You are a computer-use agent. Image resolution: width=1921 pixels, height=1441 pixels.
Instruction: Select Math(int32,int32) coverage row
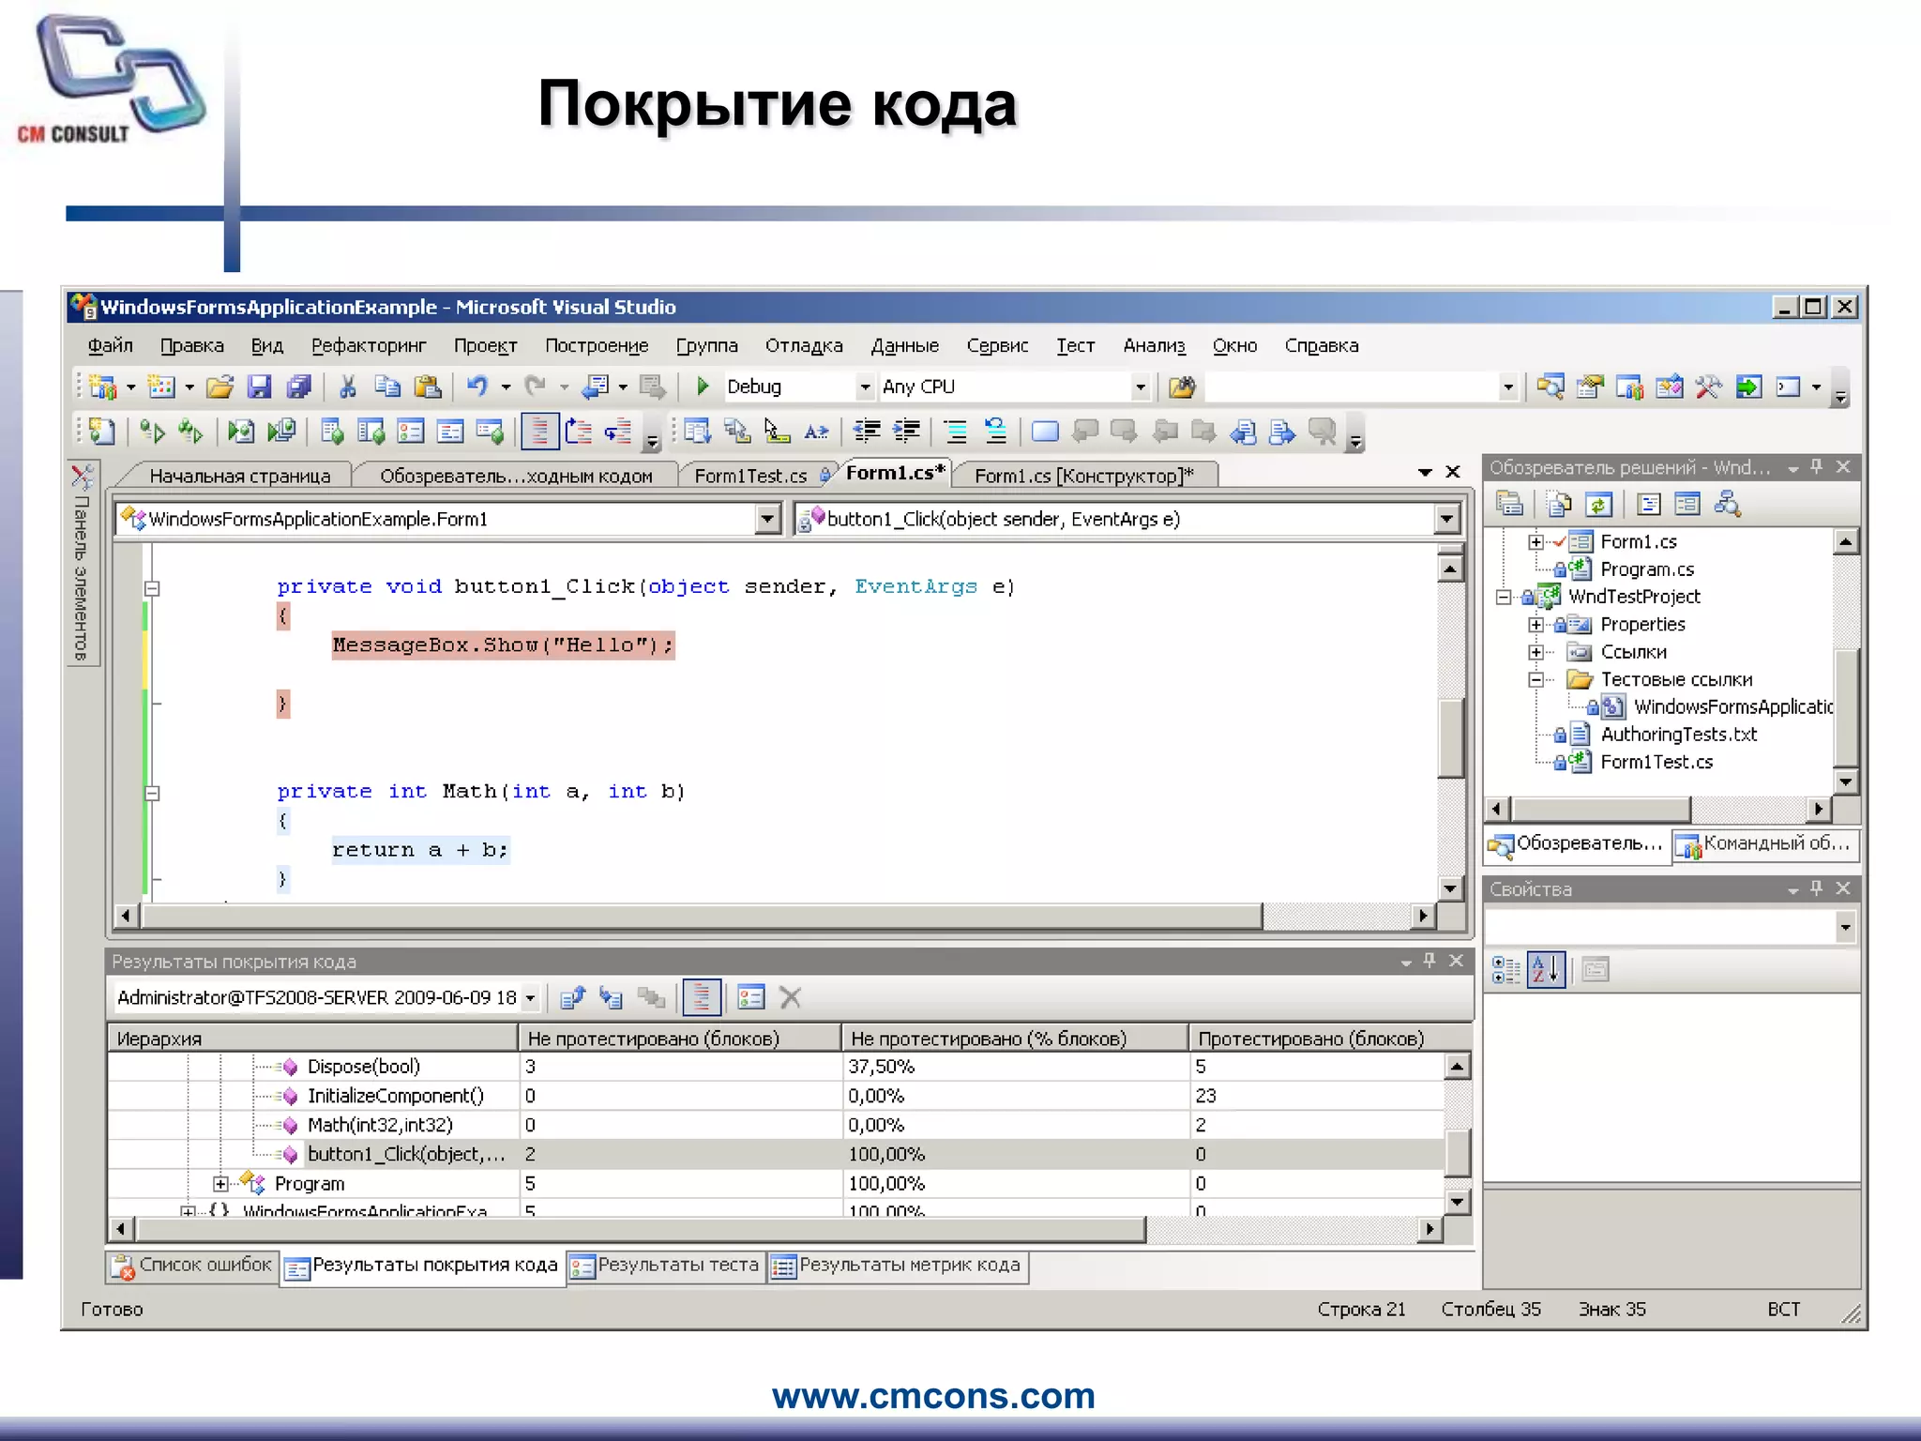pos(775,1125)
